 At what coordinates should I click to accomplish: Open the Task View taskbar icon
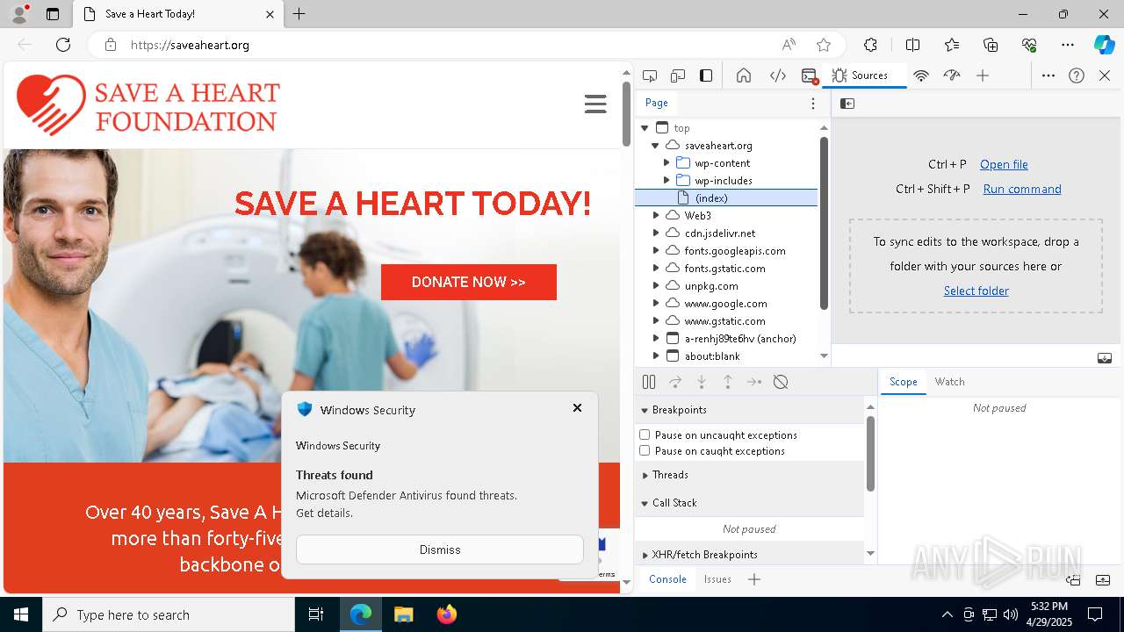tap(316, 614)
